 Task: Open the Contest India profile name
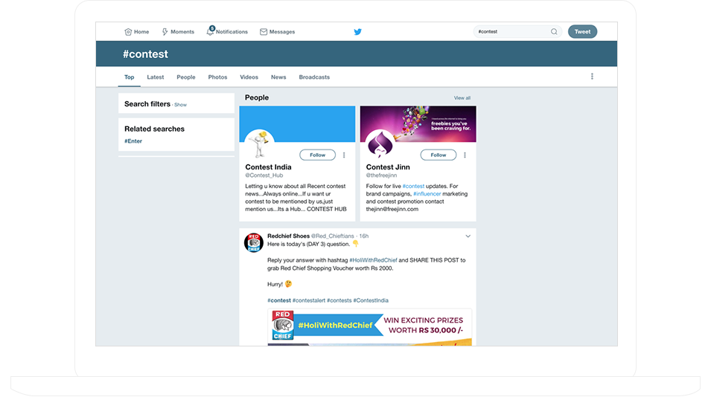click(269, 167)
